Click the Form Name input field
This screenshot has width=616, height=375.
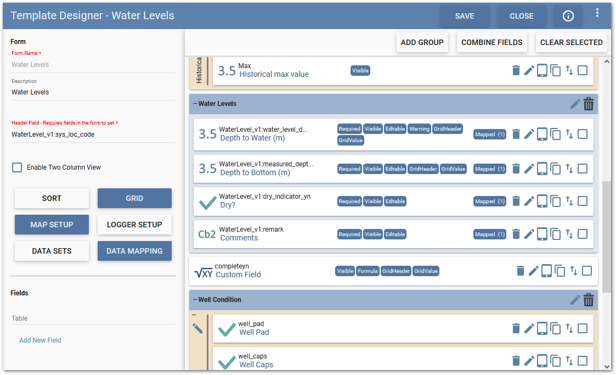pyautogui.click(x=93, y=65)
